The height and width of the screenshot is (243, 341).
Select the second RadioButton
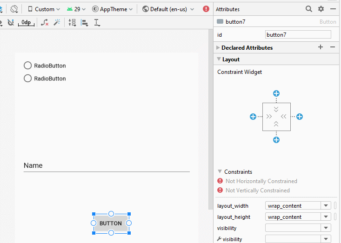point(45,79)
